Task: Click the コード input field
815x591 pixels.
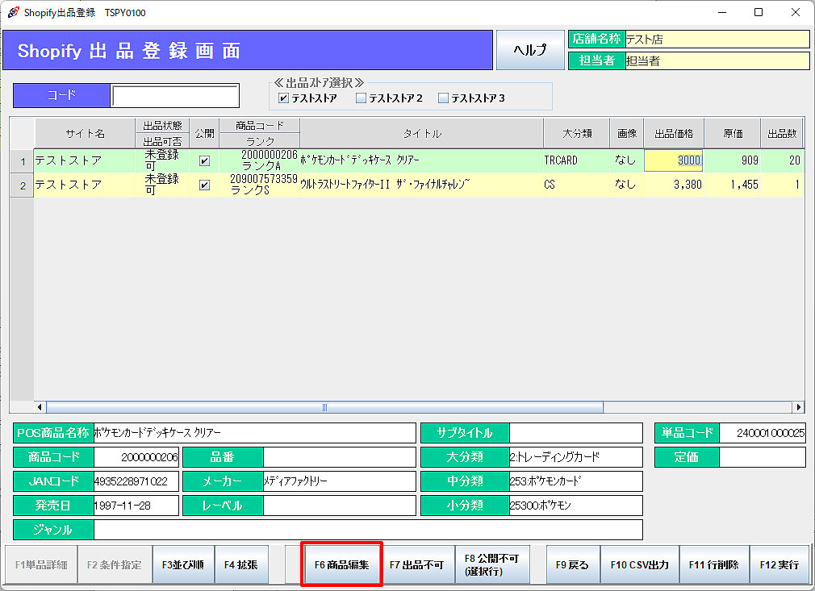Action: pos(175,96)
